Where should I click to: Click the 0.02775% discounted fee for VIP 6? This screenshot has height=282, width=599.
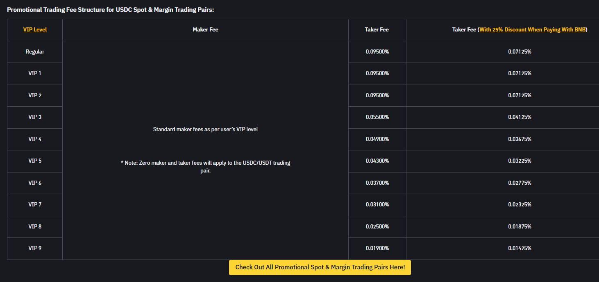tap(520, 183)
